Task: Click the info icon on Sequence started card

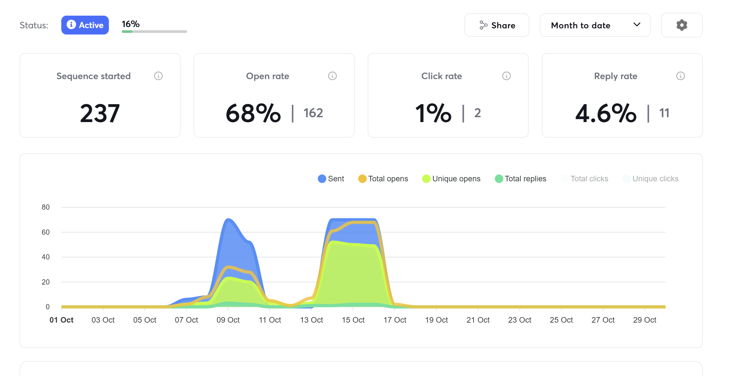Action: [x=158, y=76]
